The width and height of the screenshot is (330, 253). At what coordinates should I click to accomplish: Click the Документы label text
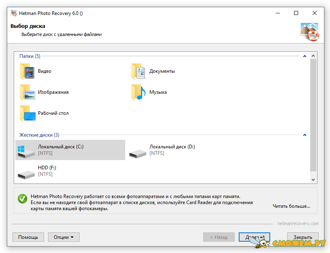[162, 71]
